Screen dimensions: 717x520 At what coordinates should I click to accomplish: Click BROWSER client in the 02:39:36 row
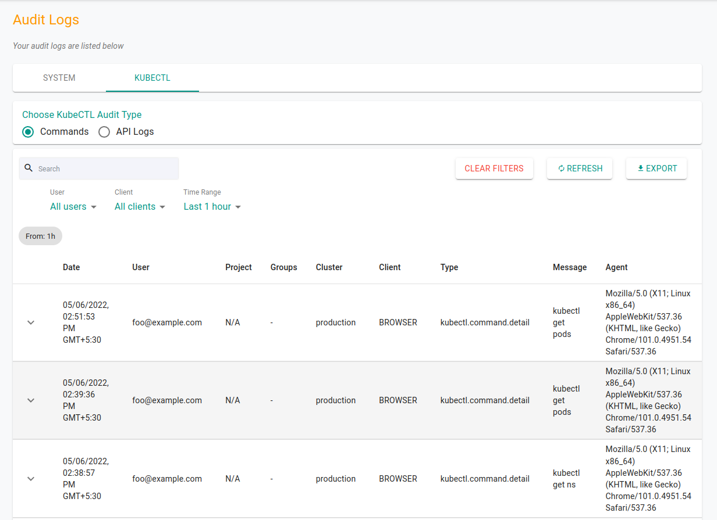tap(398, 400)
